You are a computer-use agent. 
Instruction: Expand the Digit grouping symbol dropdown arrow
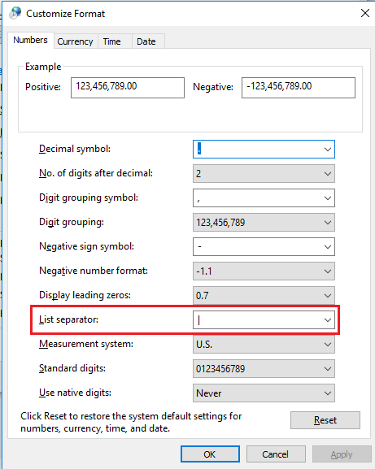[x=328, y=198]
